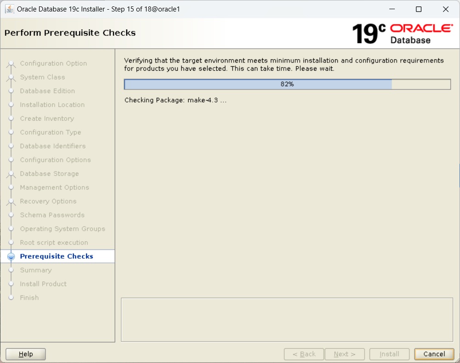Maximize the installer window
This screenshot has width=460, height=363.
(418, 9)
